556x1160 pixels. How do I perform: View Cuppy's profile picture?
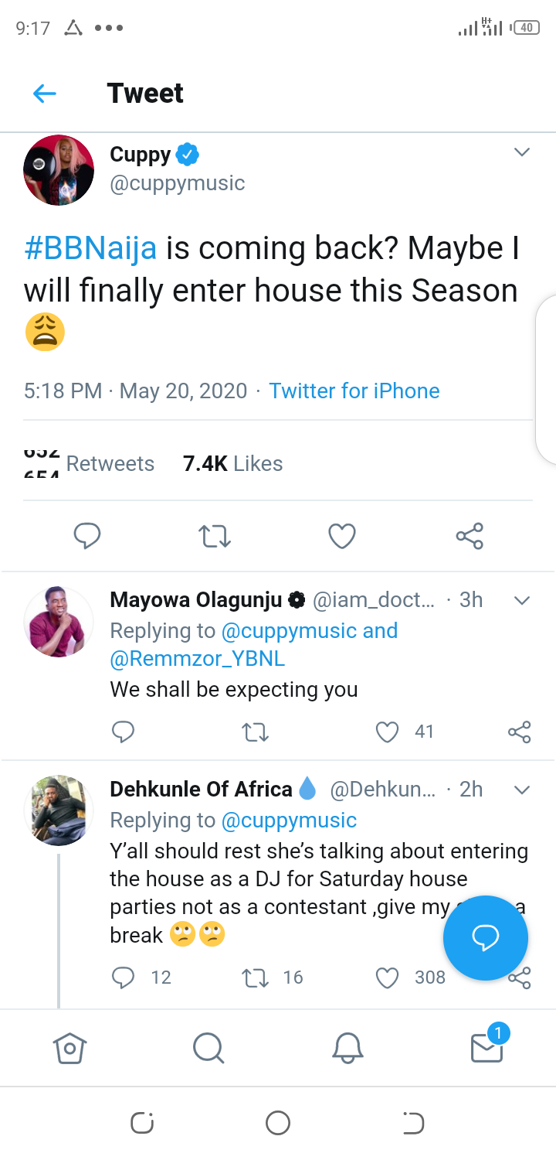[59, 170]
